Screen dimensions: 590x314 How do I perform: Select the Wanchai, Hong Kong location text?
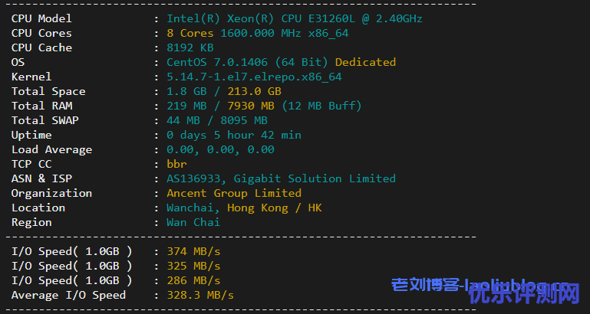244,208
